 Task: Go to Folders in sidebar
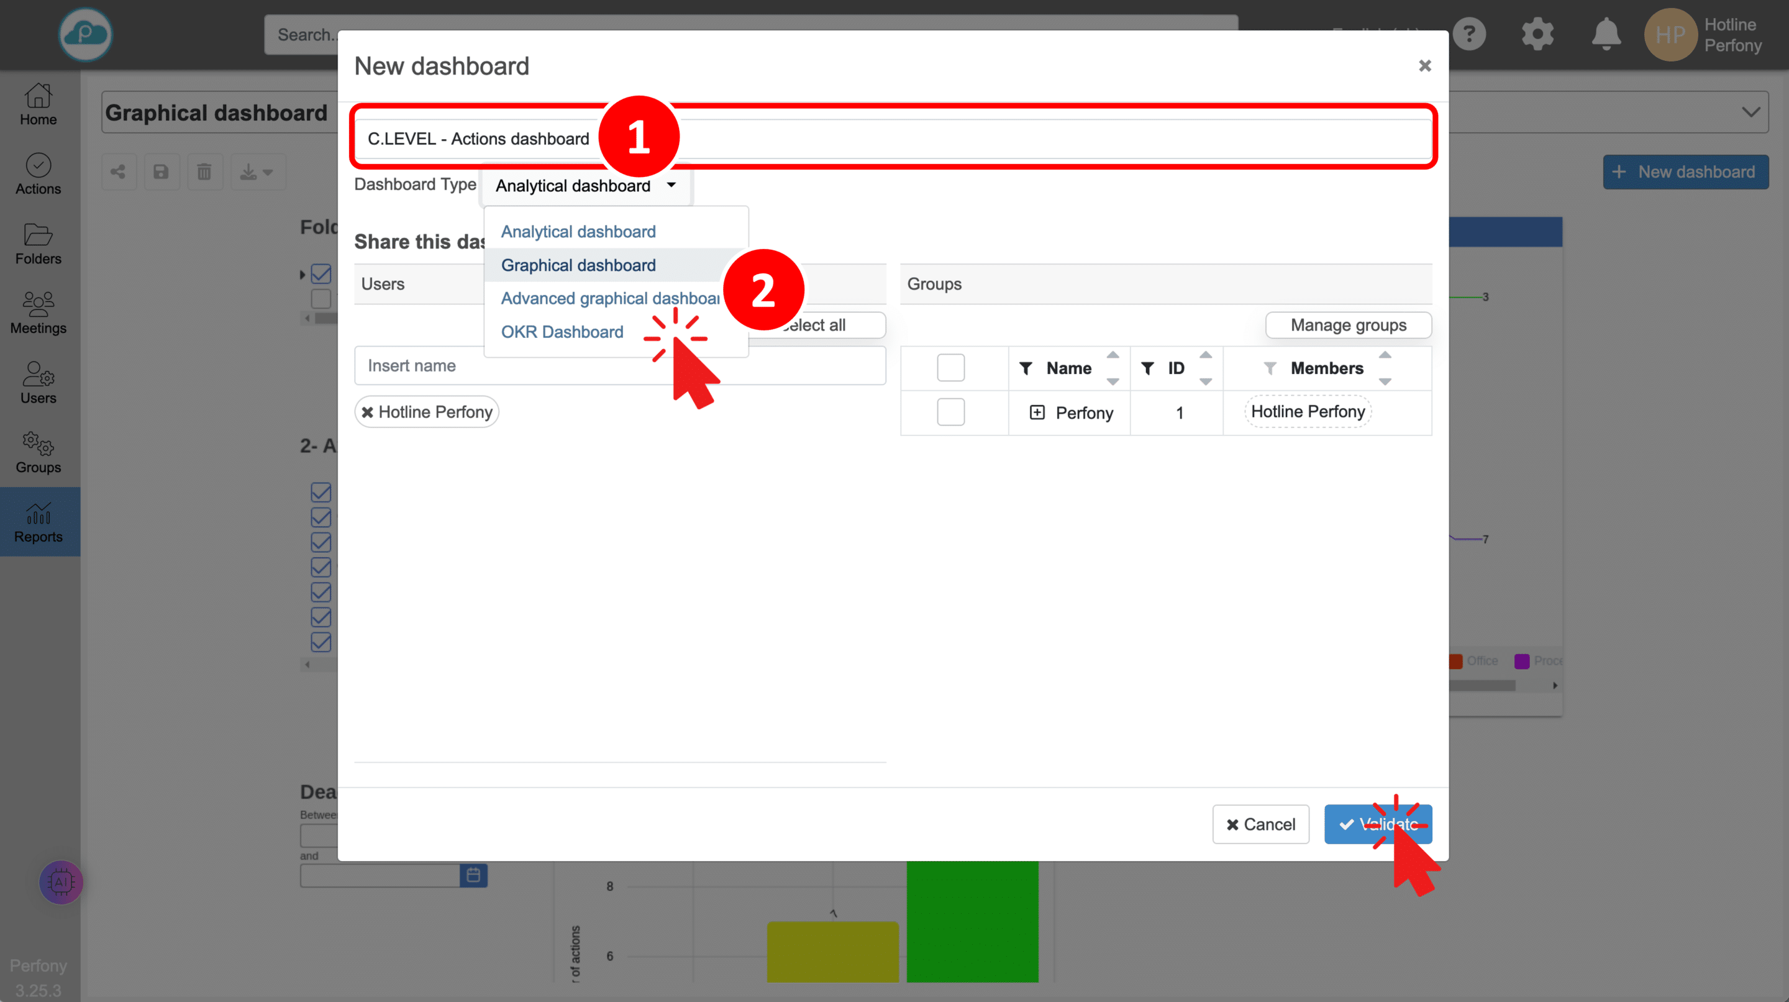point(38,243)
